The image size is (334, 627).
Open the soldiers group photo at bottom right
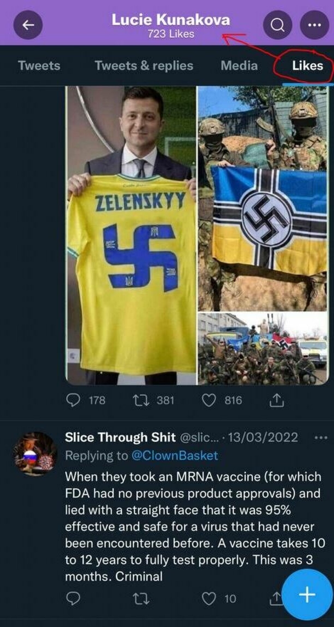262,349
